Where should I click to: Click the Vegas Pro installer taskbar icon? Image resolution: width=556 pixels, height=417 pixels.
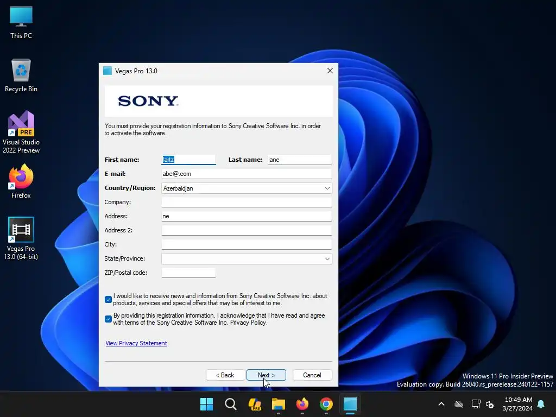(x=350, y=404)
